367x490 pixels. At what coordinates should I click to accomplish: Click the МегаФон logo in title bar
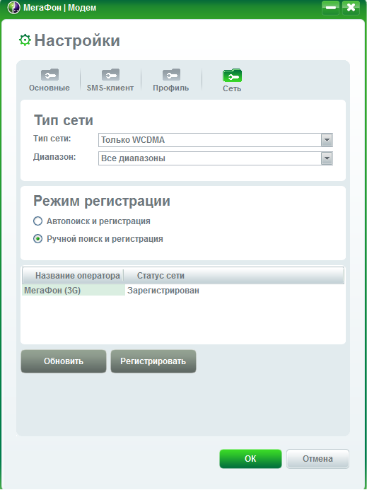pyautogui.click(x=13, y=8)
